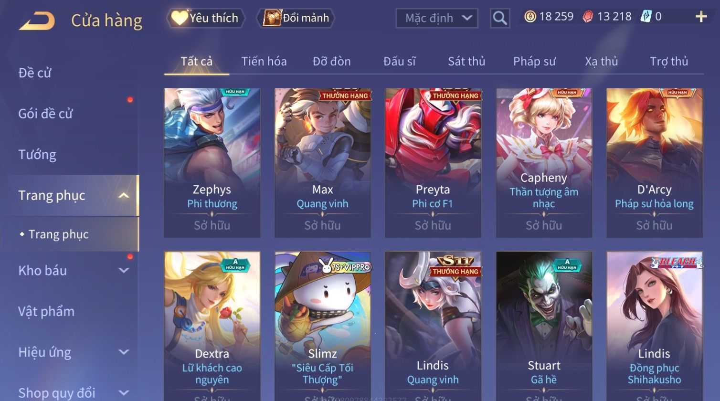720x401 pixels.
Task: Tap the gold coin currency icon
Action: [530, 17]
